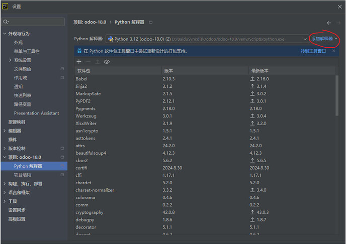Viewport: 347px width, 244px height.
Task: Open the 添加解释器 dropdown
Action: [324, 39]
